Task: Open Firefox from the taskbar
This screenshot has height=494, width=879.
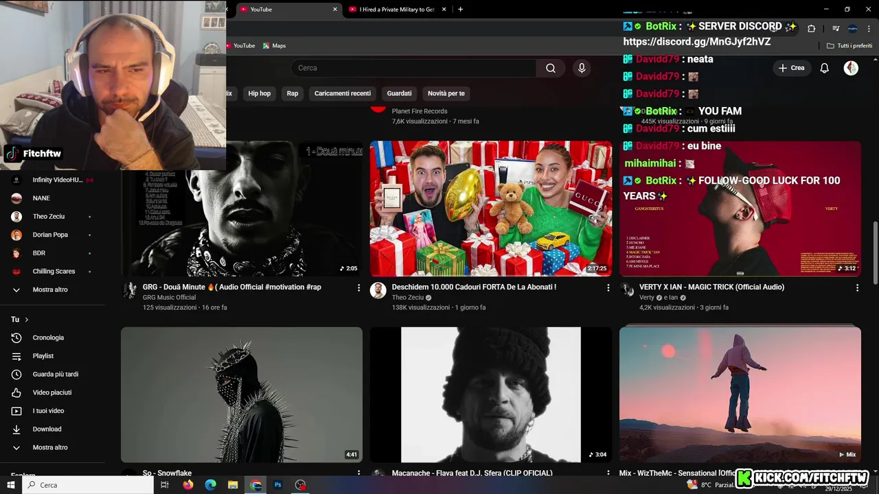Action: [x=188, y=485]
